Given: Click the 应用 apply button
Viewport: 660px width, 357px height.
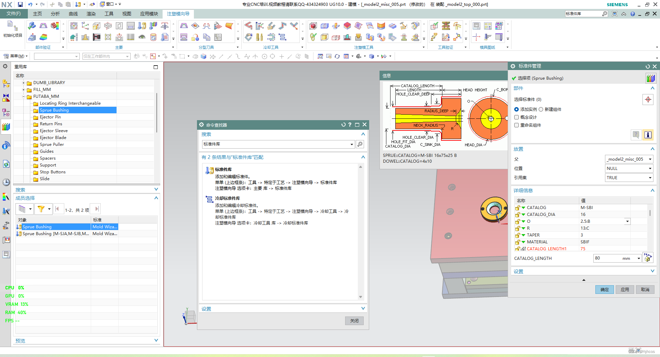Looking at the screenshot, I should click(x=625, y=289).
